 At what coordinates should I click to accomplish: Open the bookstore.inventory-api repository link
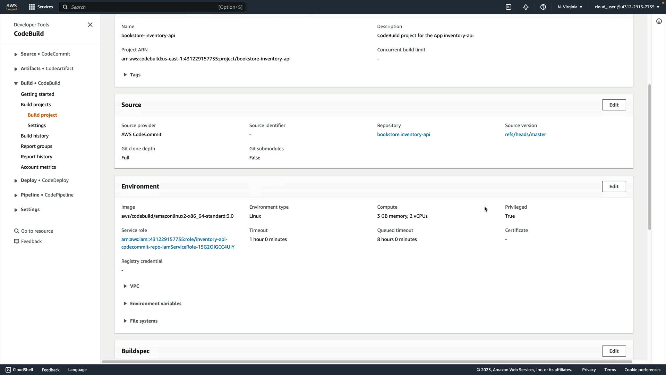(x=403, y=134)
